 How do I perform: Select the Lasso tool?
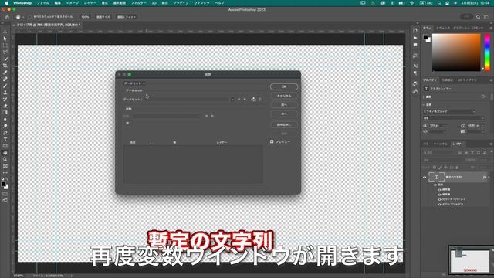tap(5, 52)
